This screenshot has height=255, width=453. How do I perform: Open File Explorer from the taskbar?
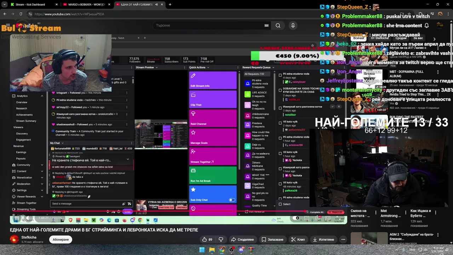pyautogui.click(x=212, y=250)
